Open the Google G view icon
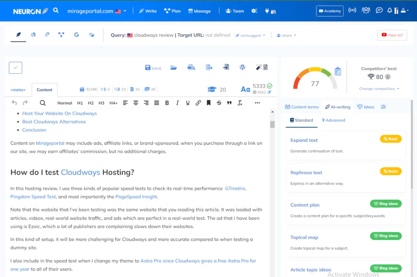This screenshot has width=417, height=277. (76, 35)
